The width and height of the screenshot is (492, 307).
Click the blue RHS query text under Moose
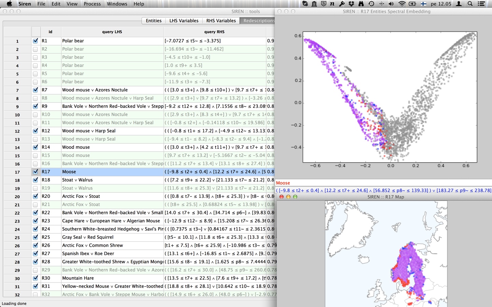click(x=384, y=190)
